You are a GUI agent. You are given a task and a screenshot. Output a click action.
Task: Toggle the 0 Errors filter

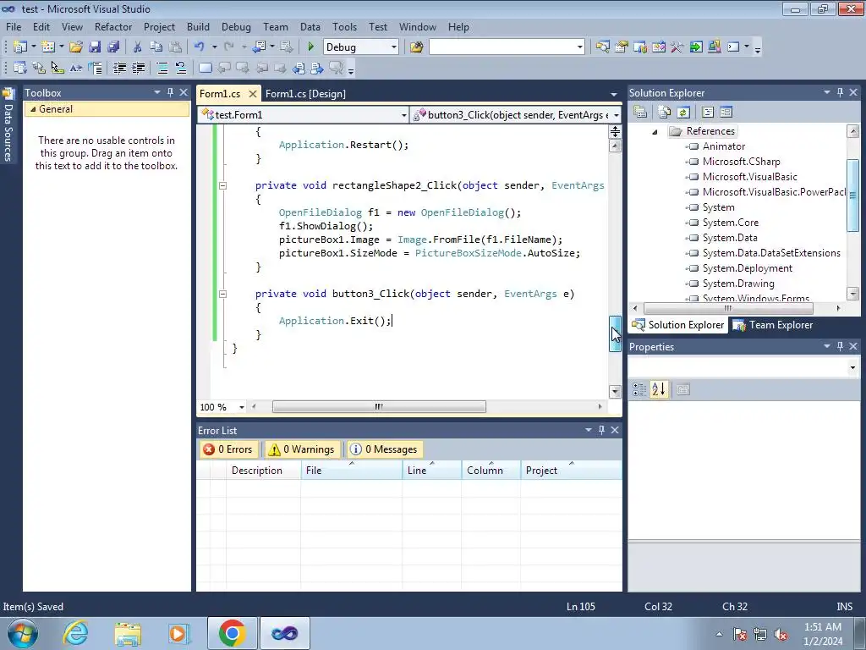click(x=228, y=449)
